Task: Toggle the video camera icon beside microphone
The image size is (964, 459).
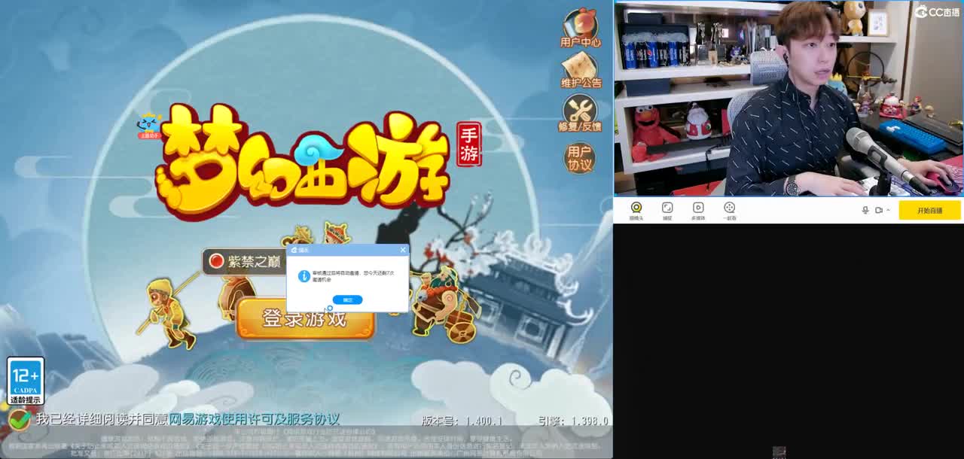Action: (x=878, y=210)
